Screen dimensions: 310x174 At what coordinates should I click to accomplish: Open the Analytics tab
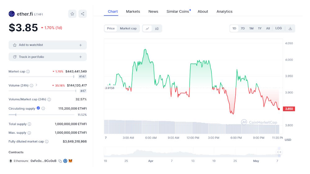coord(224,11)
